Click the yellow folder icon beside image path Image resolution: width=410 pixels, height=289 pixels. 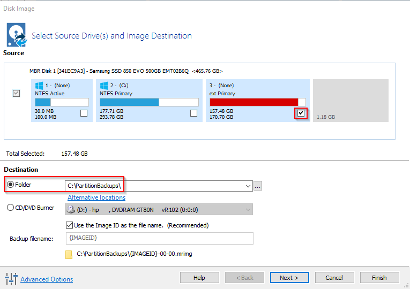69,254
